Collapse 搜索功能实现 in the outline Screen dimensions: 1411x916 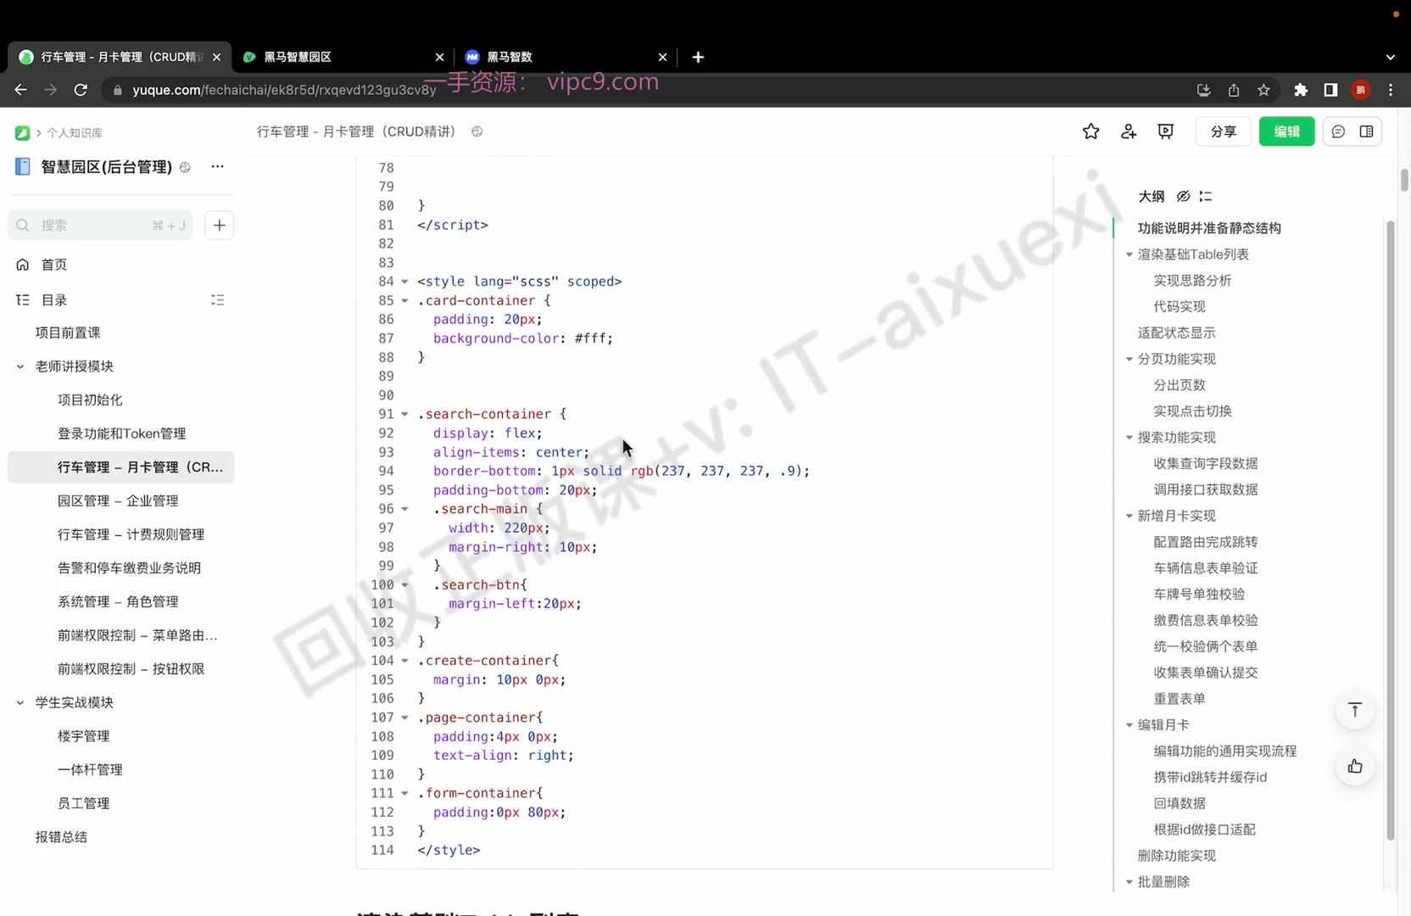click(x=1129, y=438)
